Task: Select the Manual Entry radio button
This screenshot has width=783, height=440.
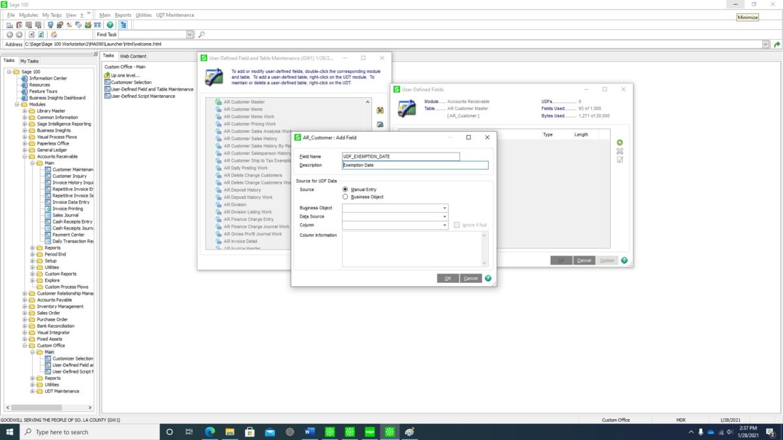Action: 345,189
